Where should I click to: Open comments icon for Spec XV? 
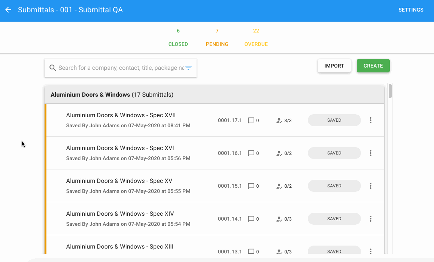[251, 186]
